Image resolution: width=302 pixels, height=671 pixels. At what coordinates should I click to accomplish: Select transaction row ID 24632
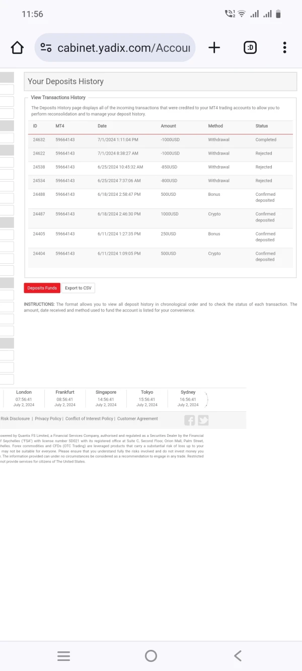pyautogui.click(x=160, y=140)
